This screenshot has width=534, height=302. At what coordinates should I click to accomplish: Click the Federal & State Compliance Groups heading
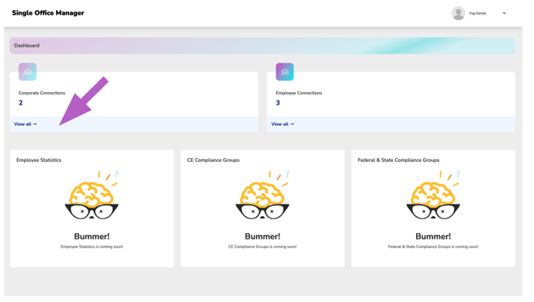pyautogui.click(x=398, y=160)
